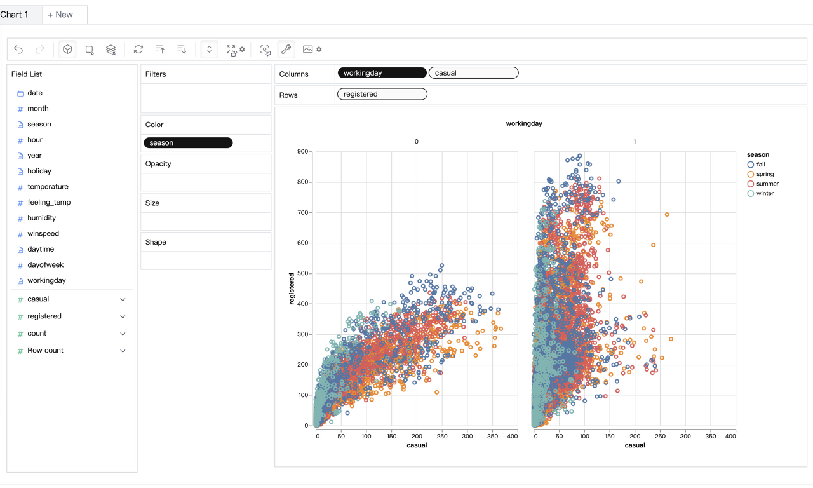Click the registered pill in Rows

(x=382, y=94)
